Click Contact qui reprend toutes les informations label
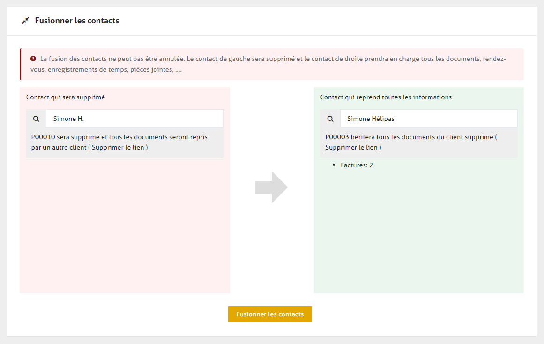This screenshot has width=544, height=344. [386, 97]
